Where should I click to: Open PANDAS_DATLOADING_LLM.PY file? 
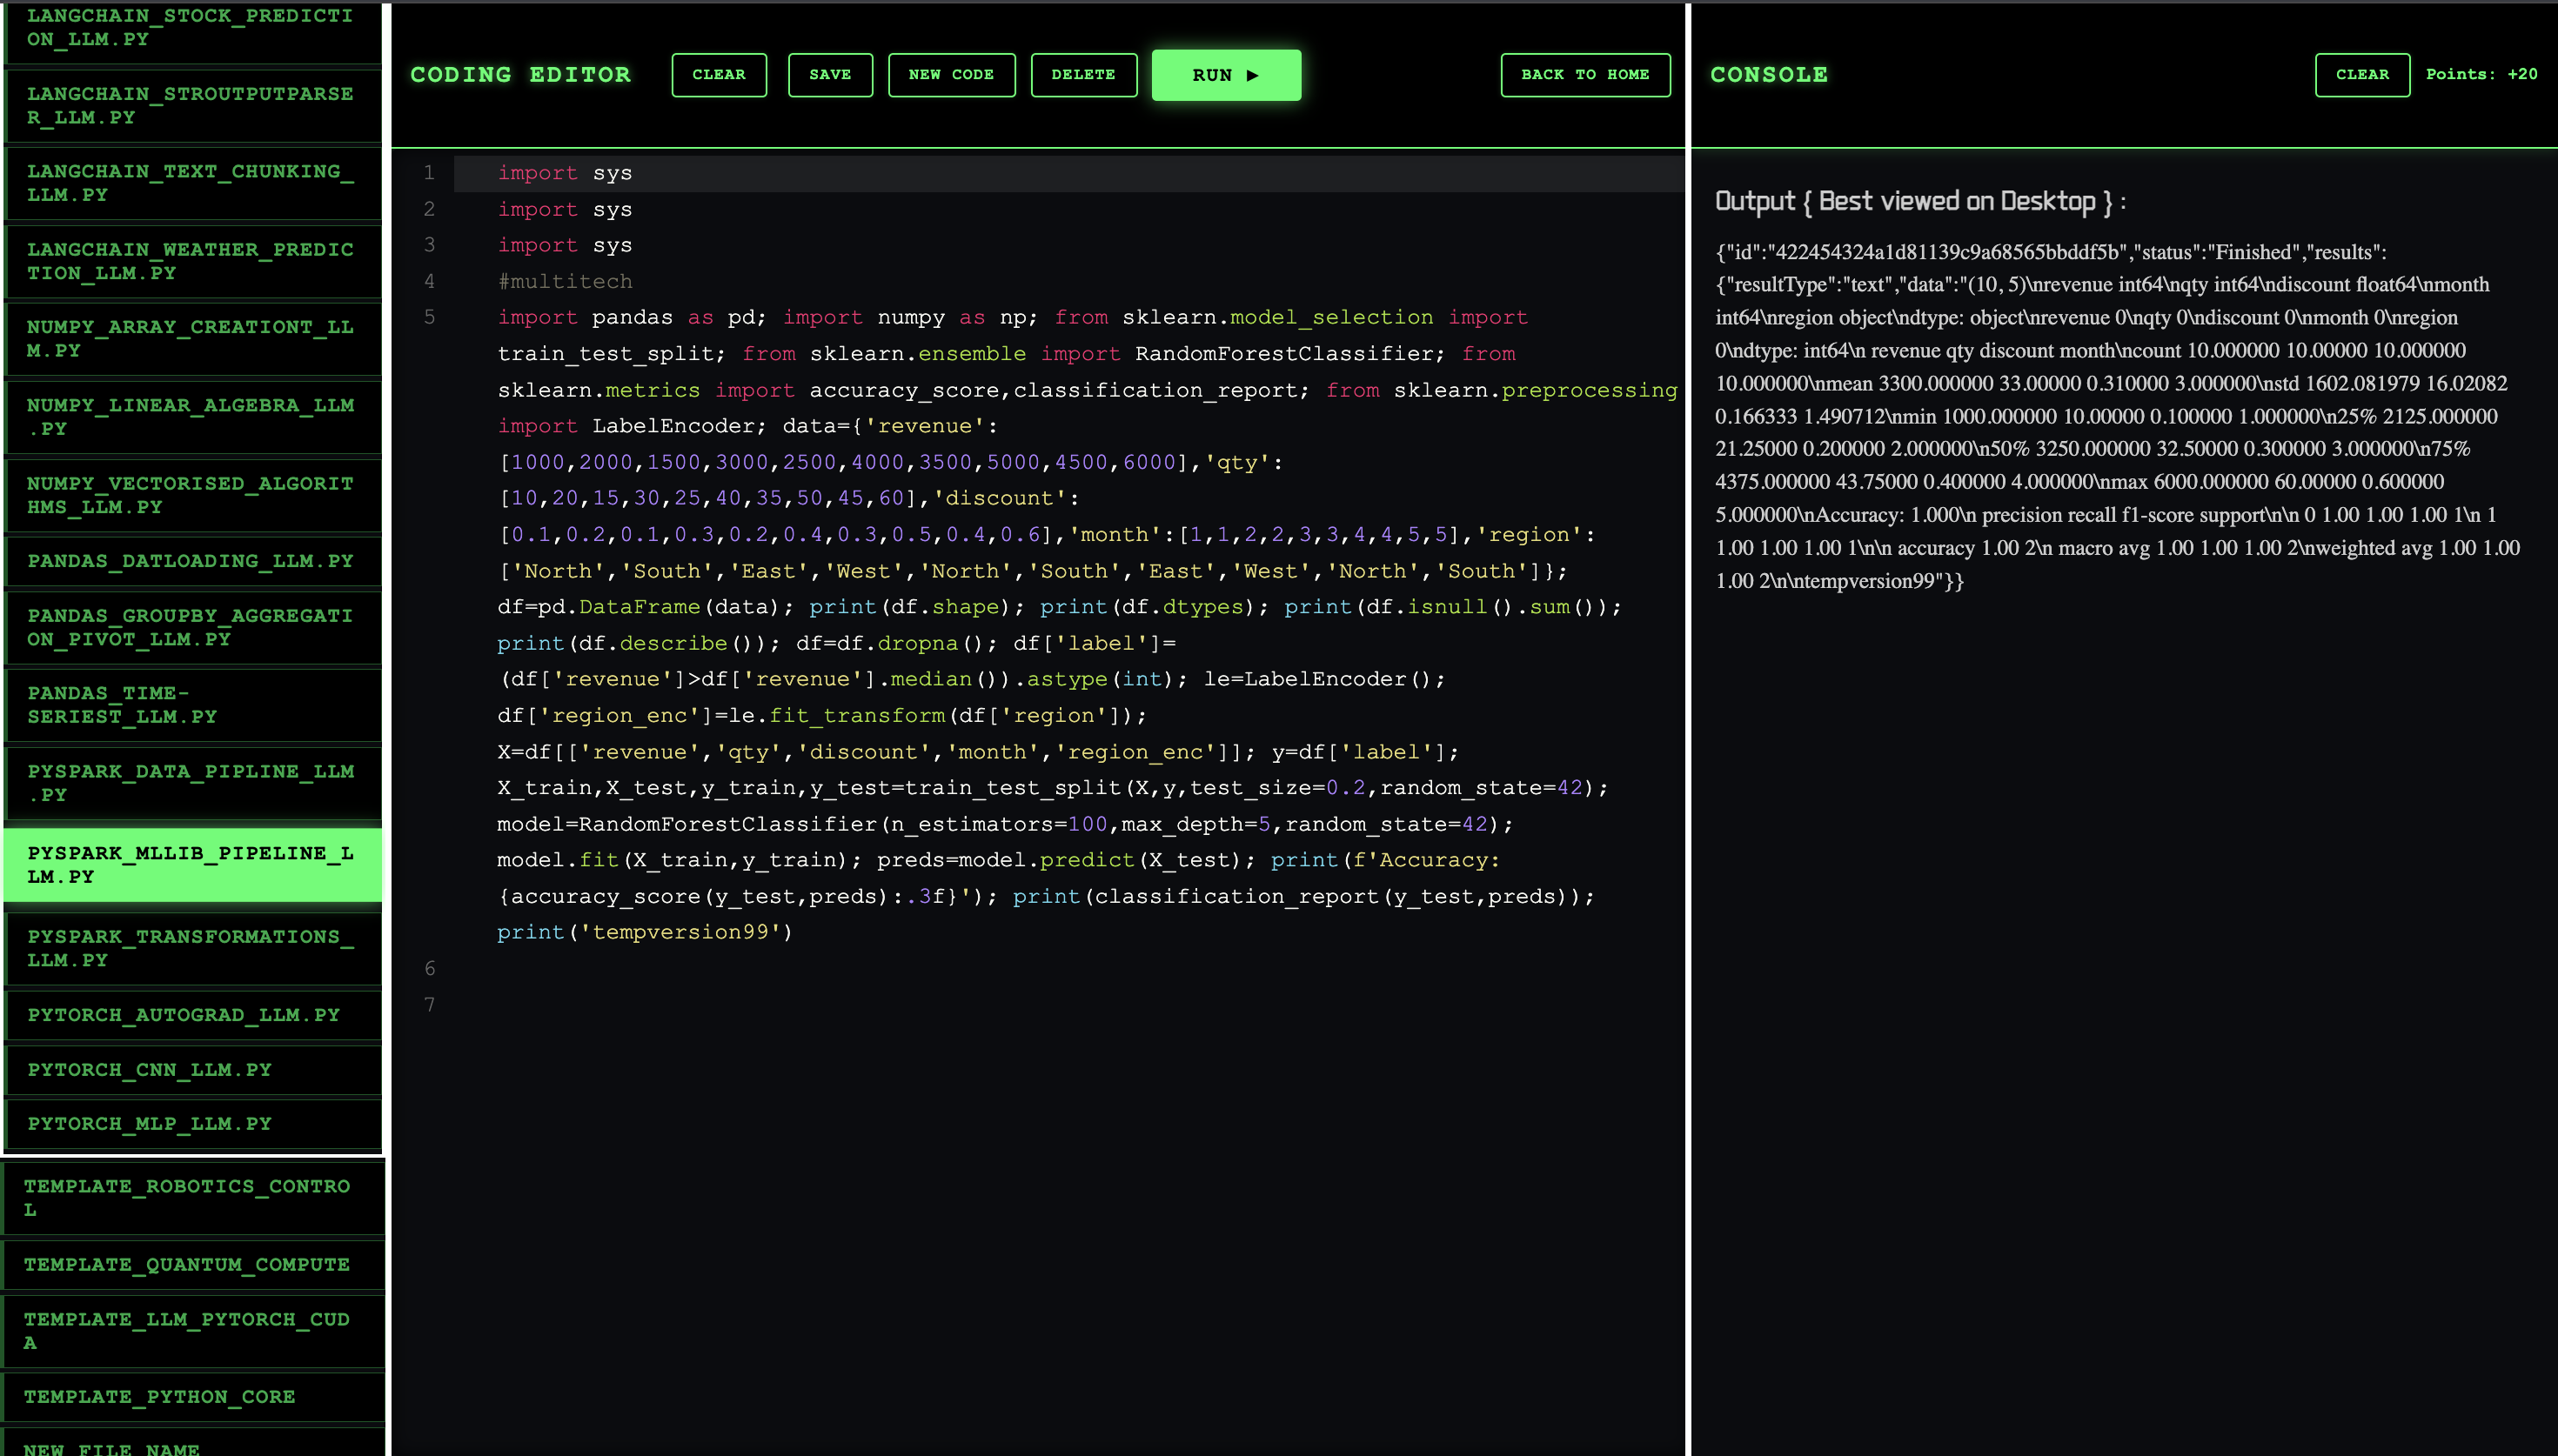click(x=193, y=562)
